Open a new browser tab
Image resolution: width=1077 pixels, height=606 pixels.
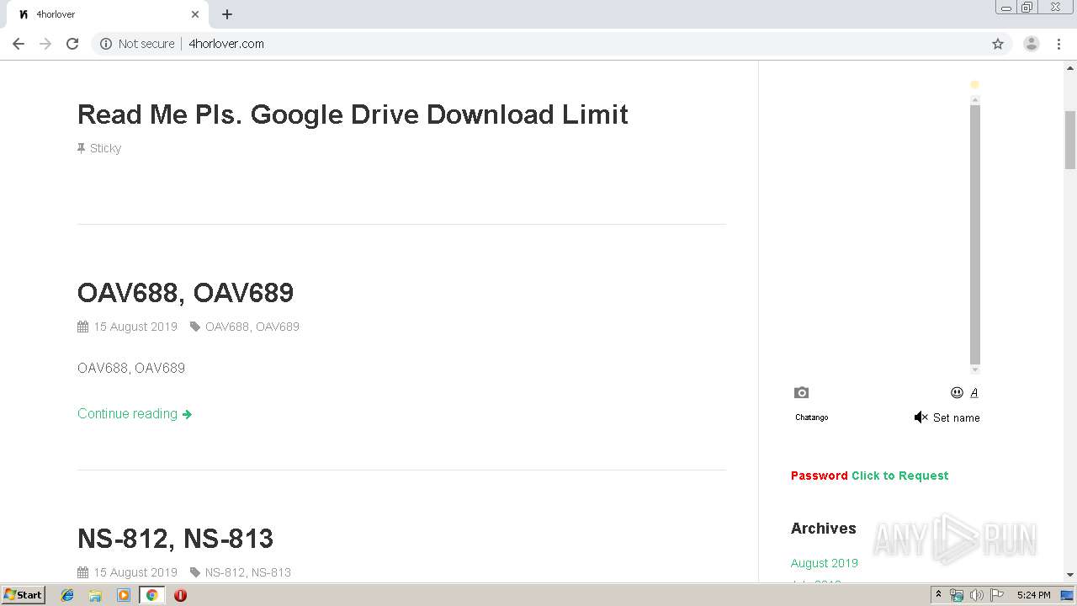227,14
